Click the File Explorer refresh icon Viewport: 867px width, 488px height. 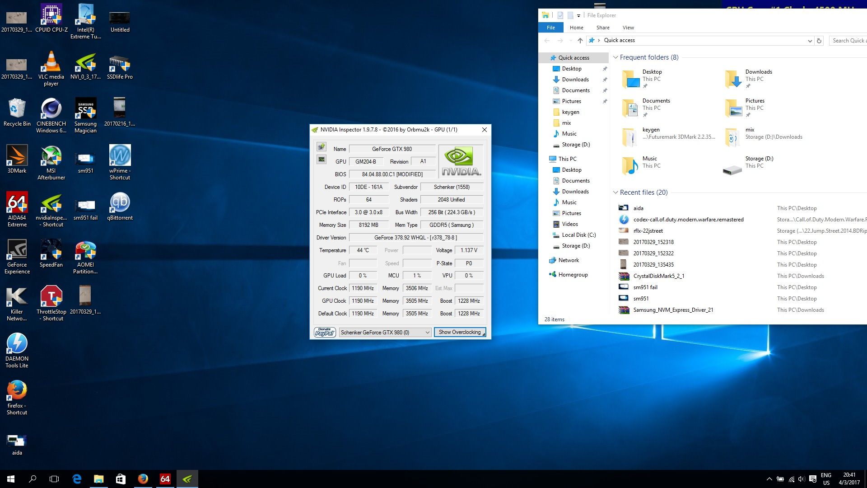pos(819,41)
